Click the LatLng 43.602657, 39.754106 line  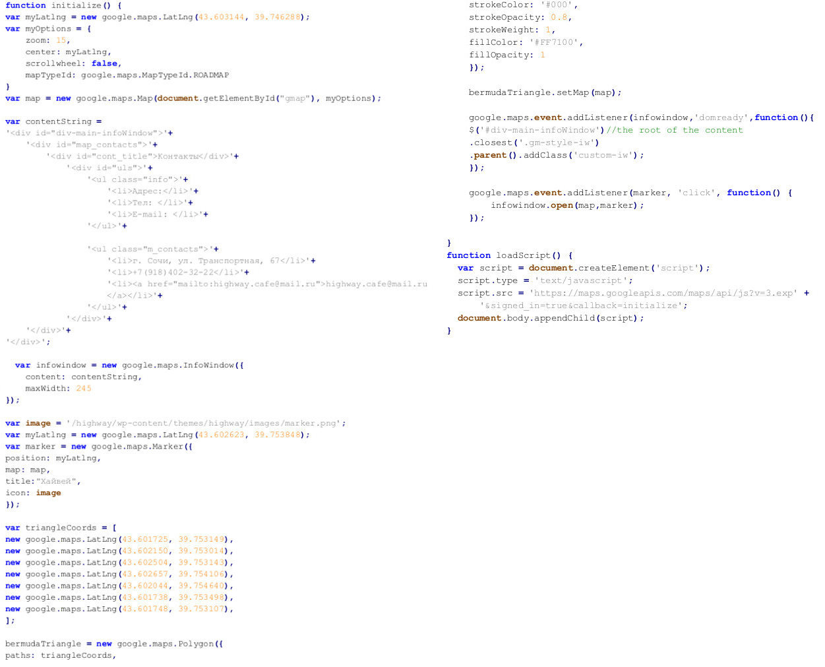coord(119,575)
